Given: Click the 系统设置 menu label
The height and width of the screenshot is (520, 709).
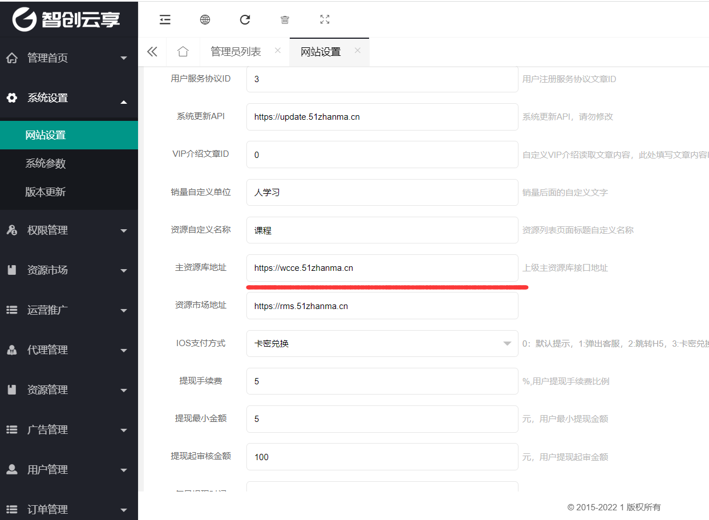Looking at the screenshot, I should click(x=47, y=98).
